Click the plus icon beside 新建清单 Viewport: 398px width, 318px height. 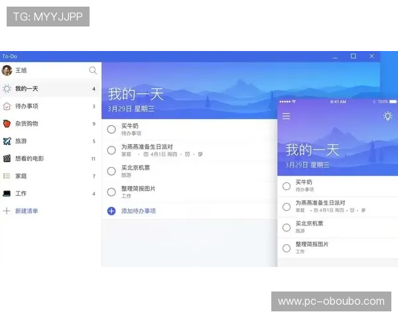[7, 211]
